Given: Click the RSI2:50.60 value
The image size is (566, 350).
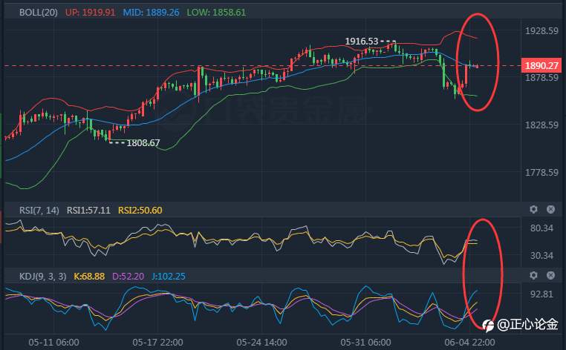Looking at the screenshot, I should (x=140, y=210).
